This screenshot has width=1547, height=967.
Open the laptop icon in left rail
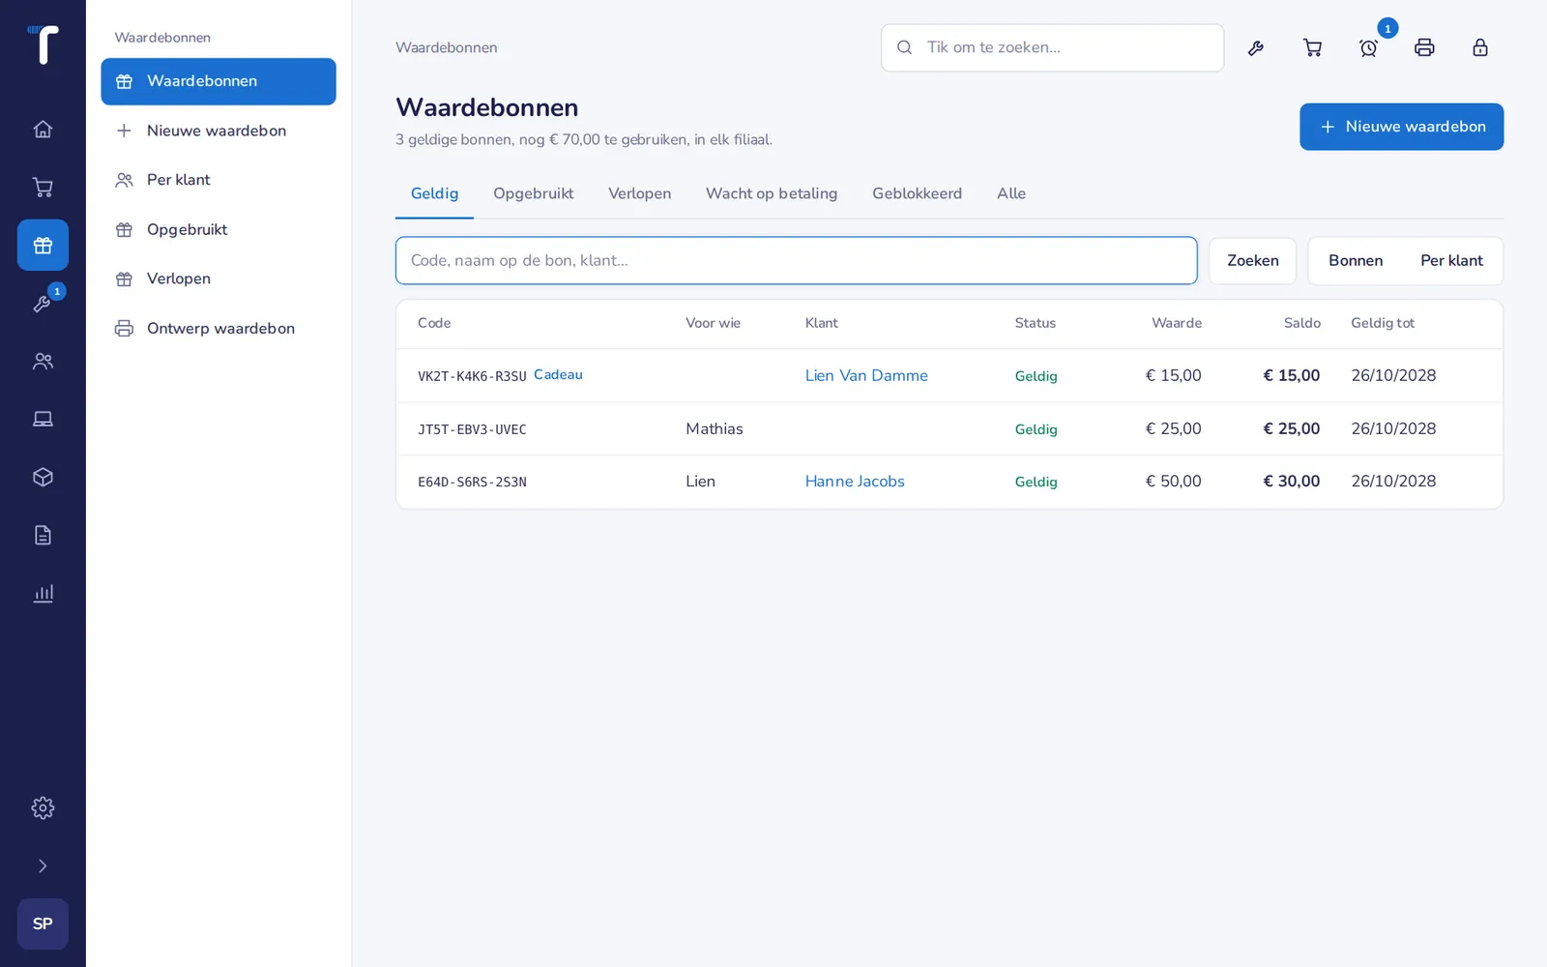tap(43, 419)
